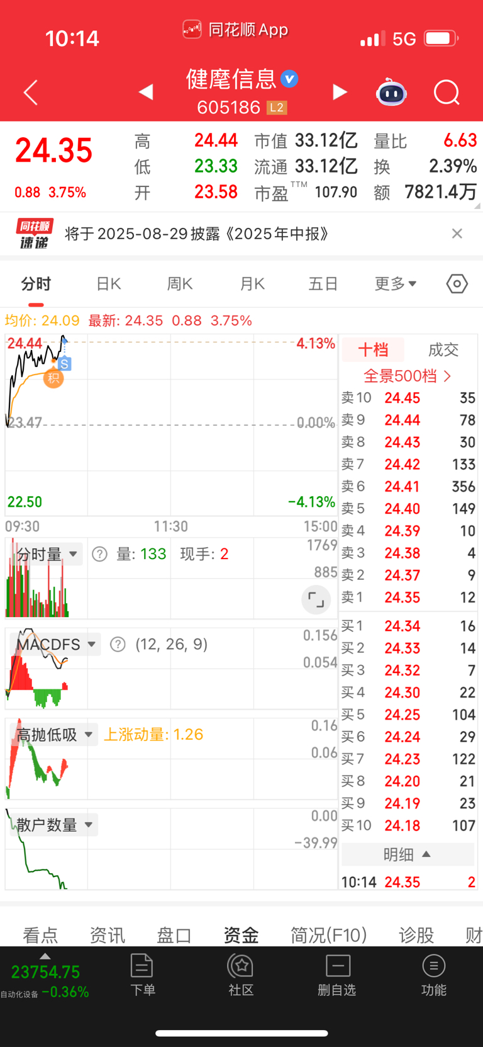Open the 分时量 indicator dropdown
Image resolution: width=483 pixels, height=1047 pixels.
[x=47, y=554]
